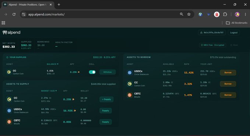Click the CBTC icon in Assets to Supply
Viewport: 250px width, 136px height.
coord(9,122)
